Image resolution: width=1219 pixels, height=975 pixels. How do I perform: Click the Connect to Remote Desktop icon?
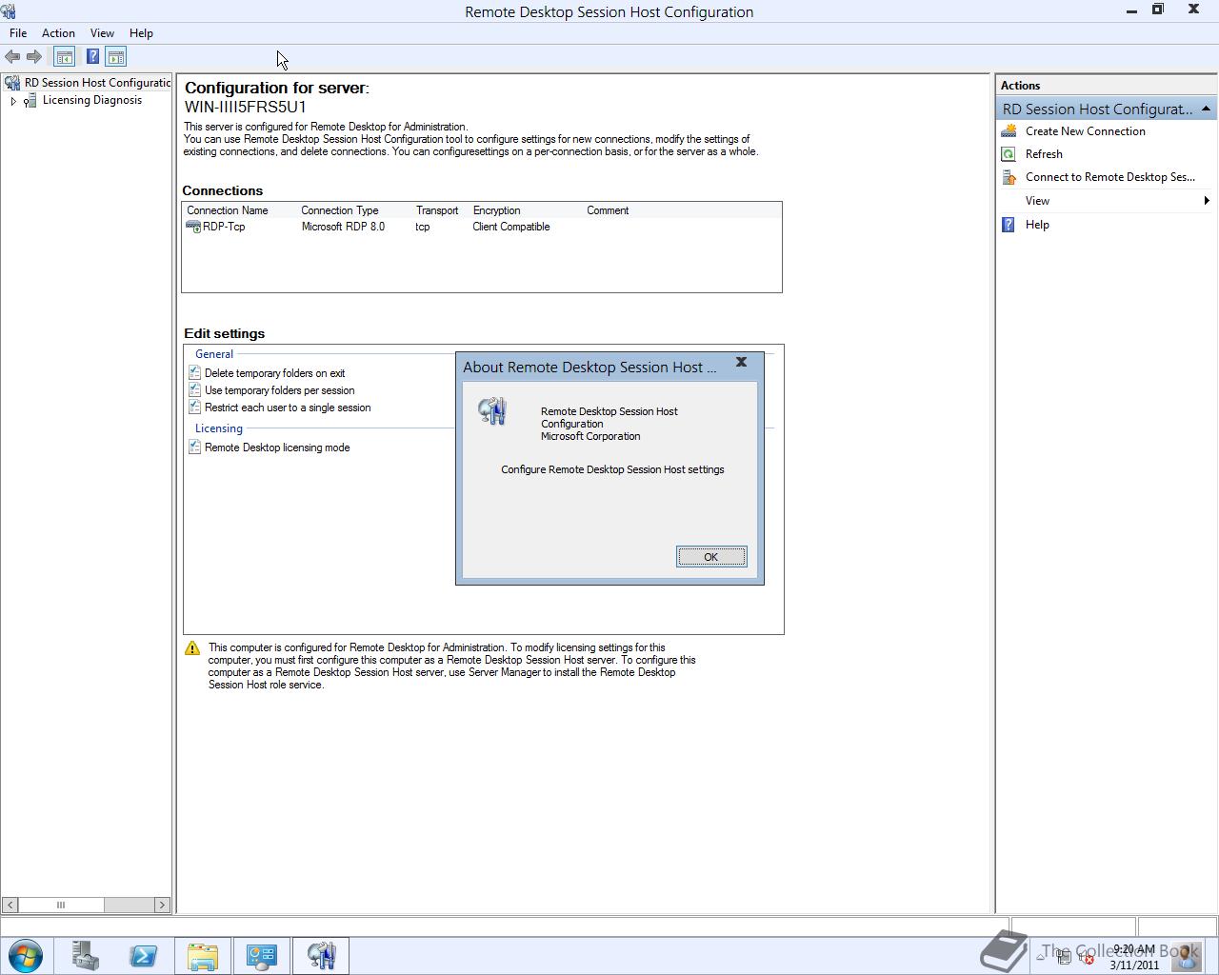pos(1009,177)
